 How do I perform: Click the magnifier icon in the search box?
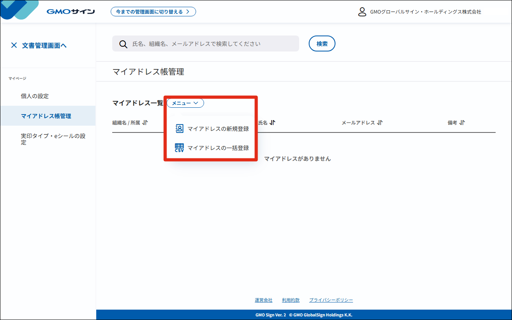pyautogui.click(x=124, y=44)
